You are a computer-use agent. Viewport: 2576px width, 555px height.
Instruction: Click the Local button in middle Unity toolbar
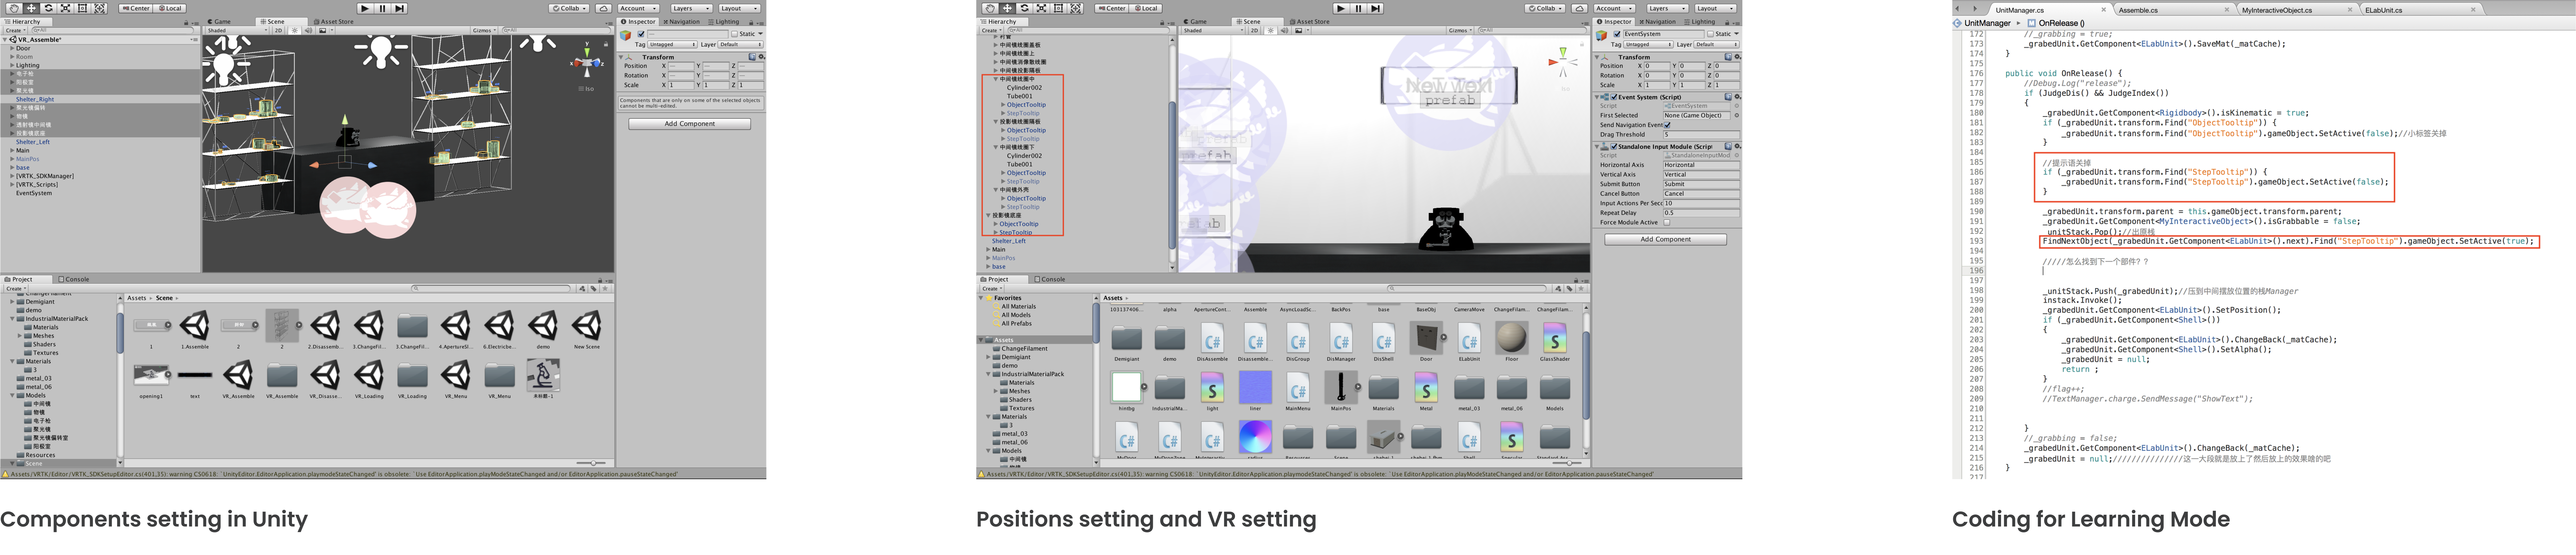coord(1146,8)
